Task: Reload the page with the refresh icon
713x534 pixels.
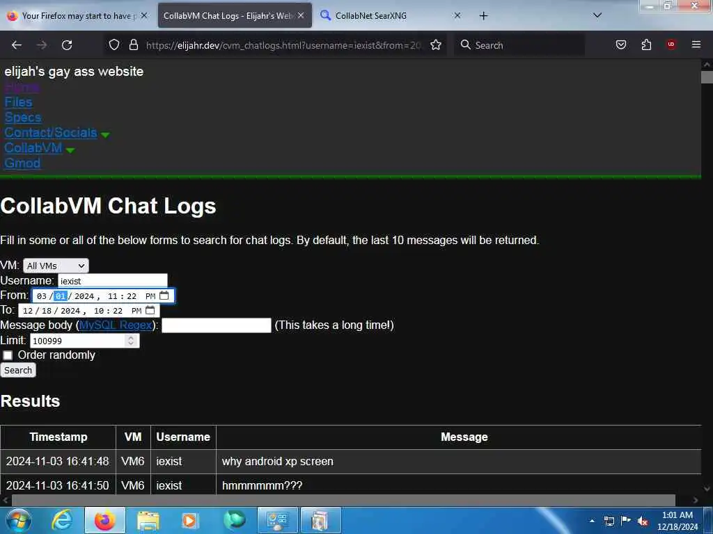Action: pos(67,45)
